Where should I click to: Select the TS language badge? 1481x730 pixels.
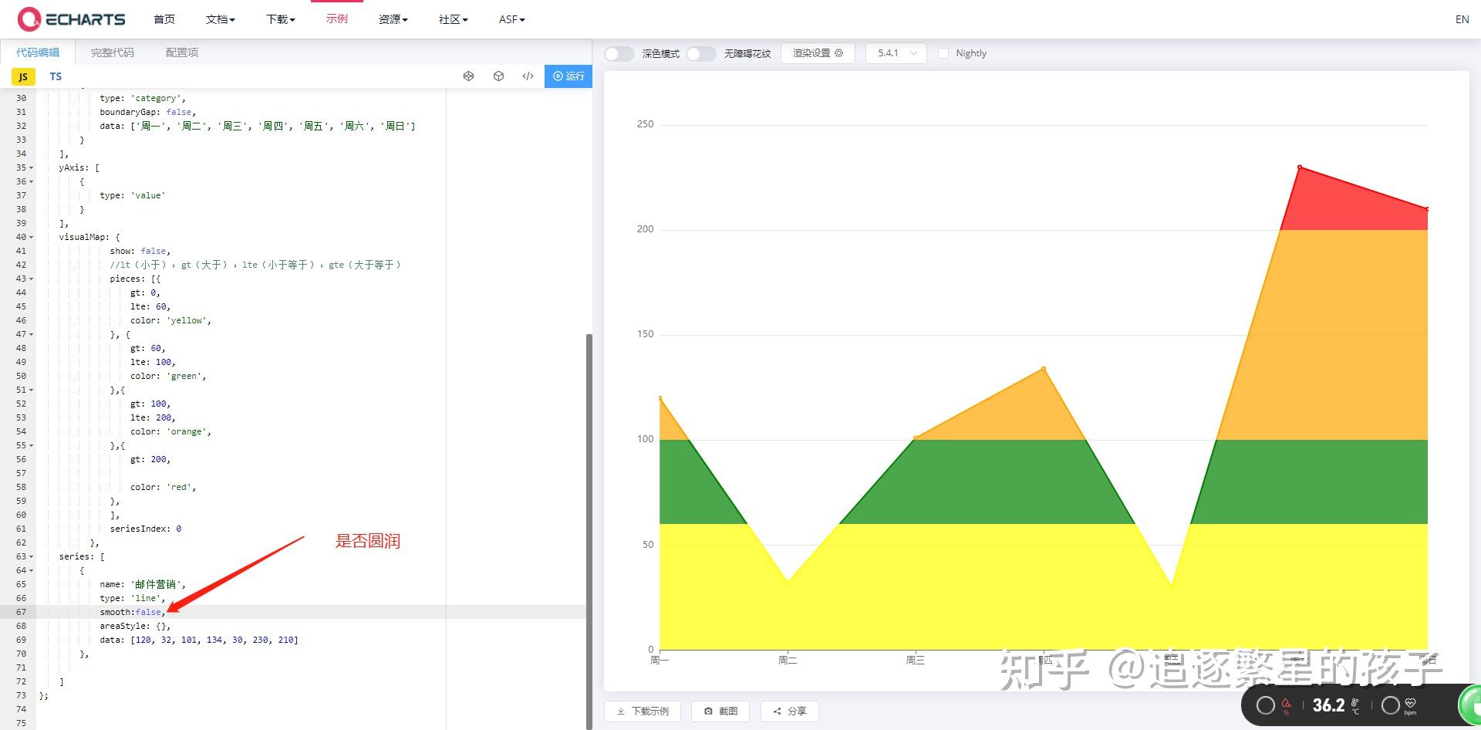[55, 76]
